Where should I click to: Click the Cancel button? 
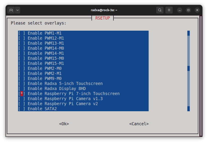[139, 124]
